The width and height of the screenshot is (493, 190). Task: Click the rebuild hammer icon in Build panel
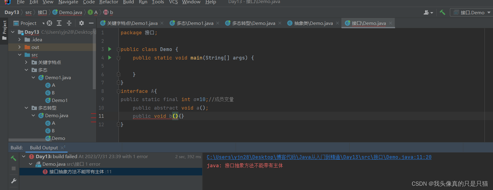tap(13, 158)
